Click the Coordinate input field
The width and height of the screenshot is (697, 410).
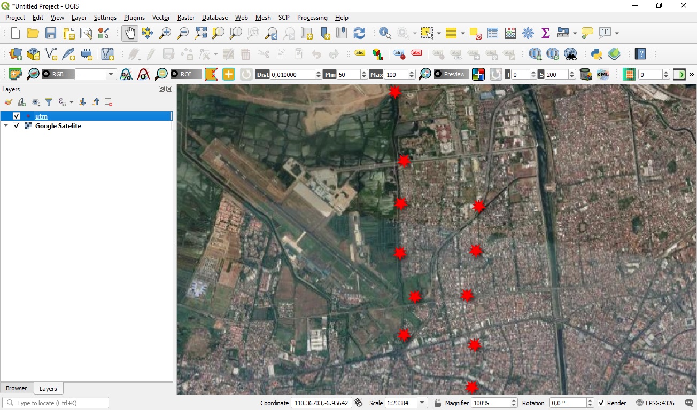pyautogui.click(x=321, y=403)
